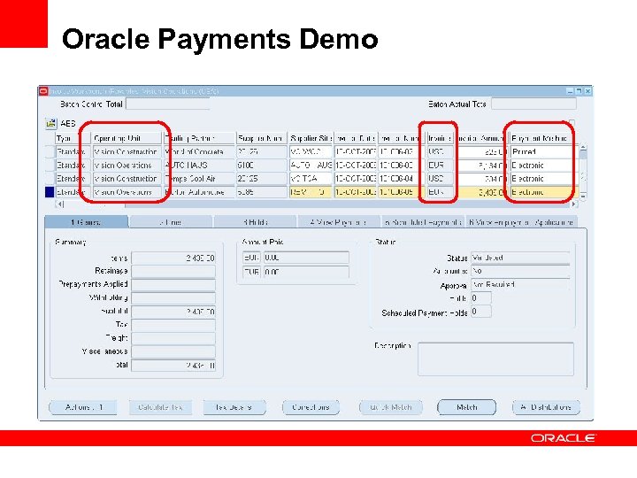The width and height of the screenshot is (637, 478).
Task: Select the record indicator of the Temps Cool Air row
Action: [x=50, y=179]
